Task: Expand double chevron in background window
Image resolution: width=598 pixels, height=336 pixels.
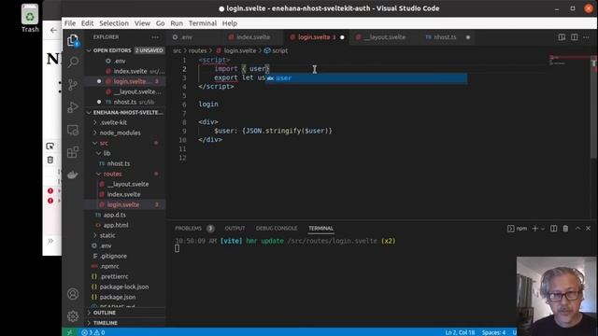Action: click(x=50, y=241)
